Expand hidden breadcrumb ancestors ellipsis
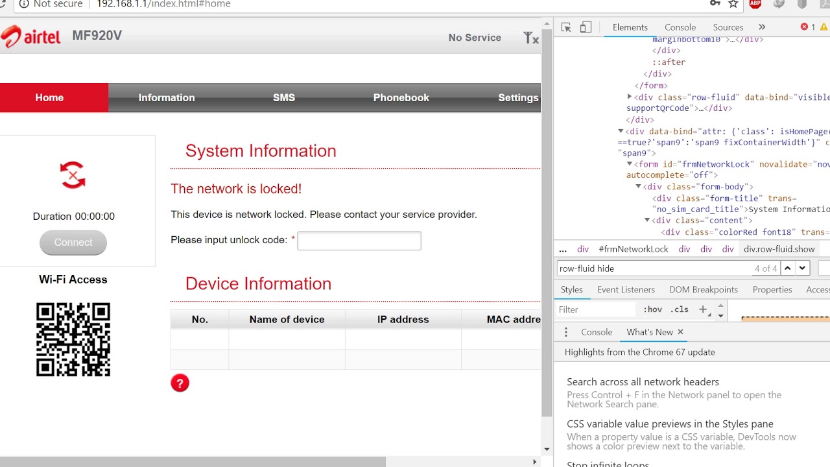Image resolution: width=830 pixels, height=467 pixels. pyautogui.click(x=563, y=249)
